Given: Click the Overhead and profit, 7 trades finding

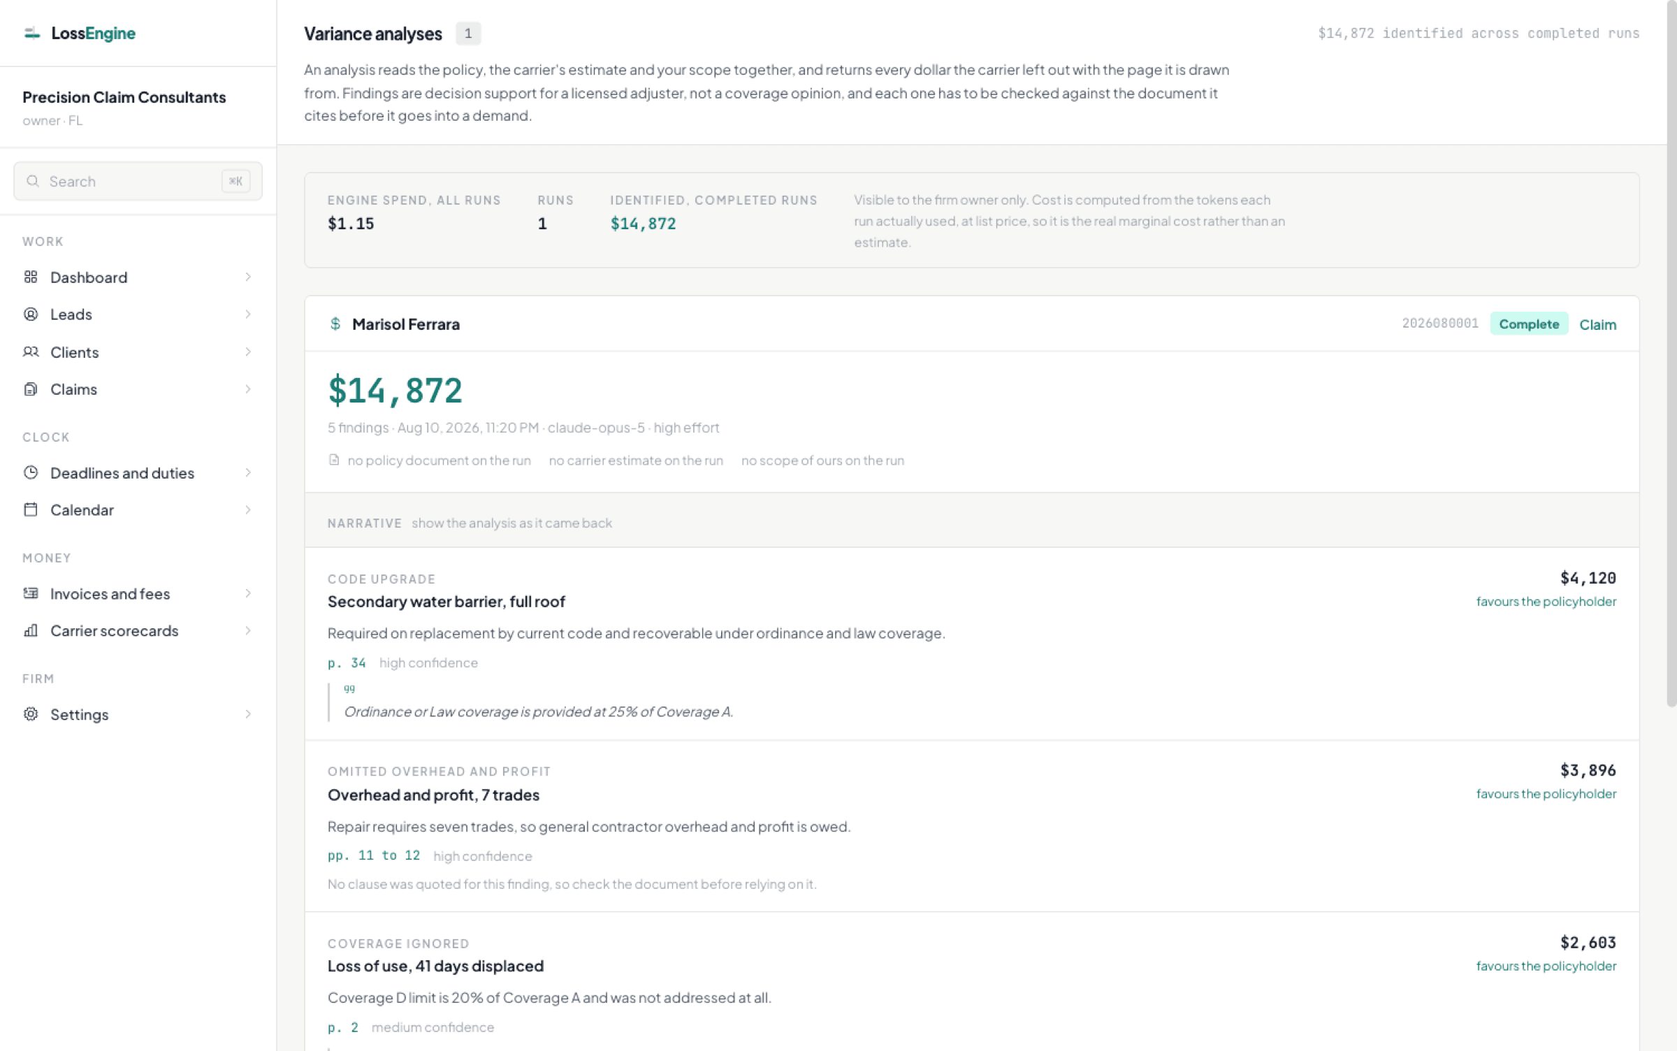Looking at the screenshot, I should [x=433, y=795].
